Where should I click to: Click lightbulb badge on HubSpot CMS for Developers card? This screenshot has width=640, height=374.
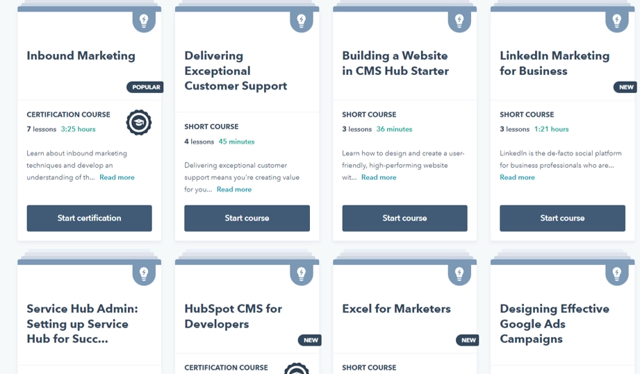pyautogui.click(x=301, y=275)
